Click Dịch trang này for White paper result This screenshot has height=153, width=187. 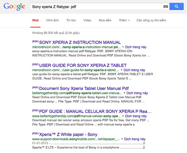[135, 139]
